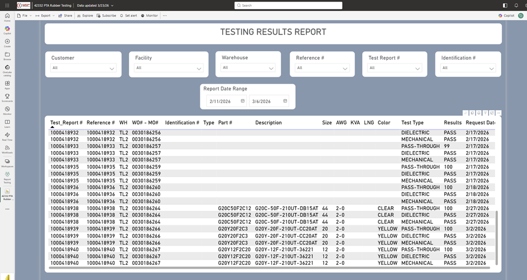Open calendar picker for start date 2/11/2026
Image resolution: width=527 pixels, height=280 pixels.
click(243, 101)
